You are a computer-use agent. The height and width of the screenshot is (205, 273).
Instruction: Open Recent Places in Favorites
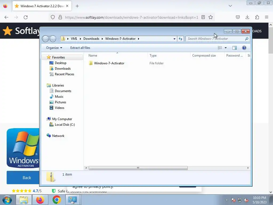click(65, 74)
